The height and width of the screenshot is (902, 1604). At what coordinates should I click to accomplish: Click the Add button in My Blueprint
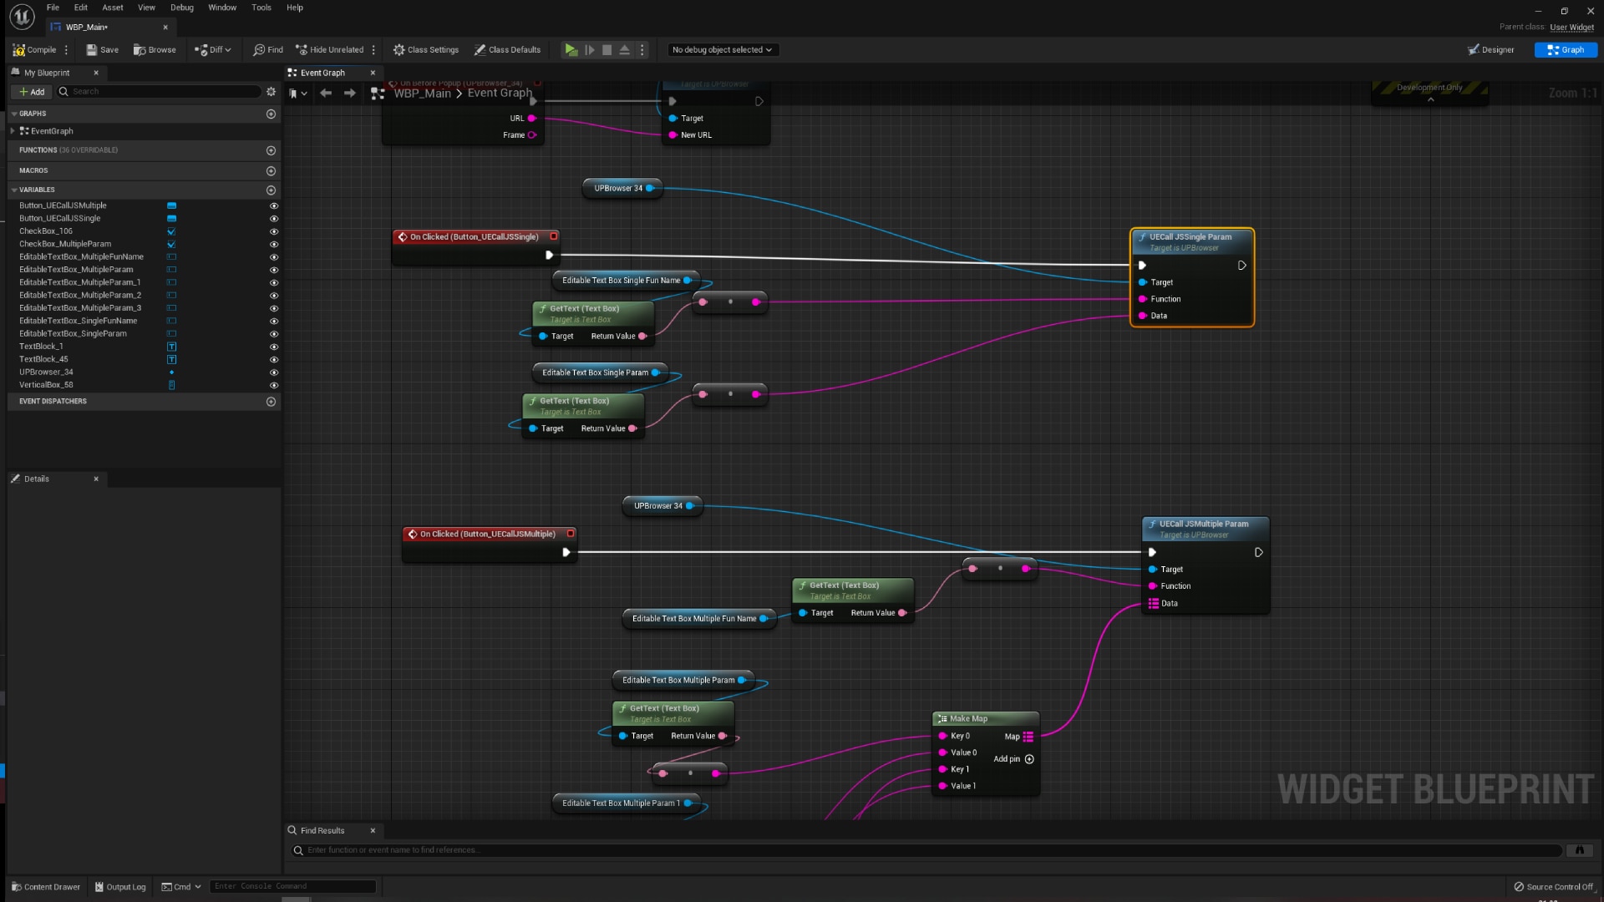point(32,92)
